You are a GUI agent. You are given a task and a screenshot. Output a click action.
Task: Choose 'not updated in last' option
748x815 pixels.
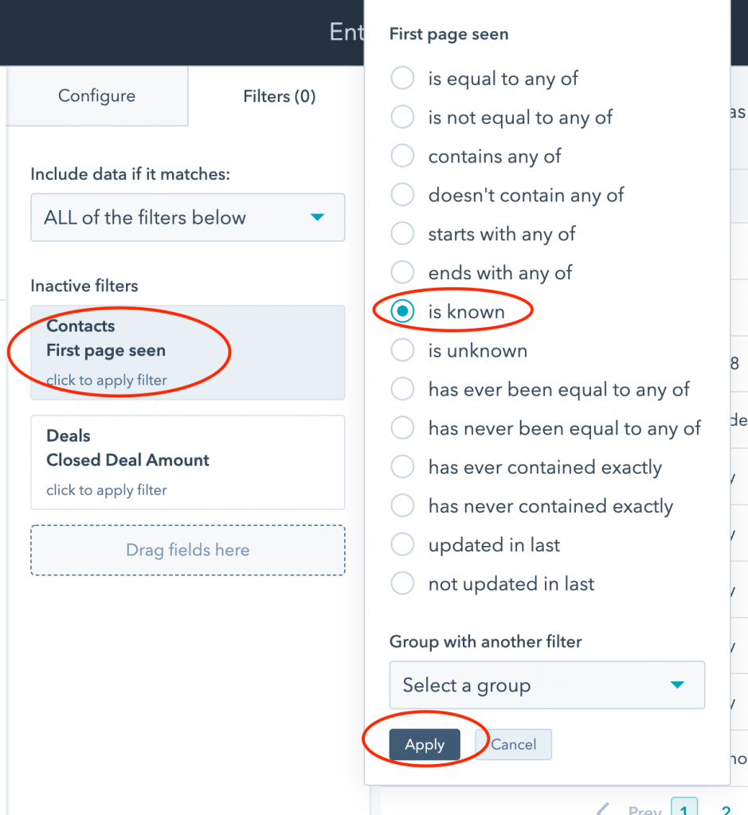403,584
